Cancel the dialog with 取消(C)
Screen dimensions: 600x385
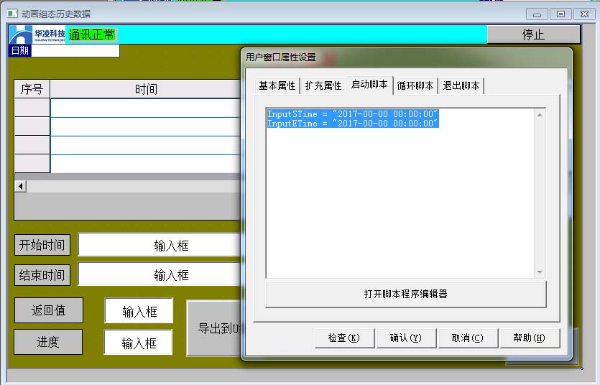click(467, 338)
